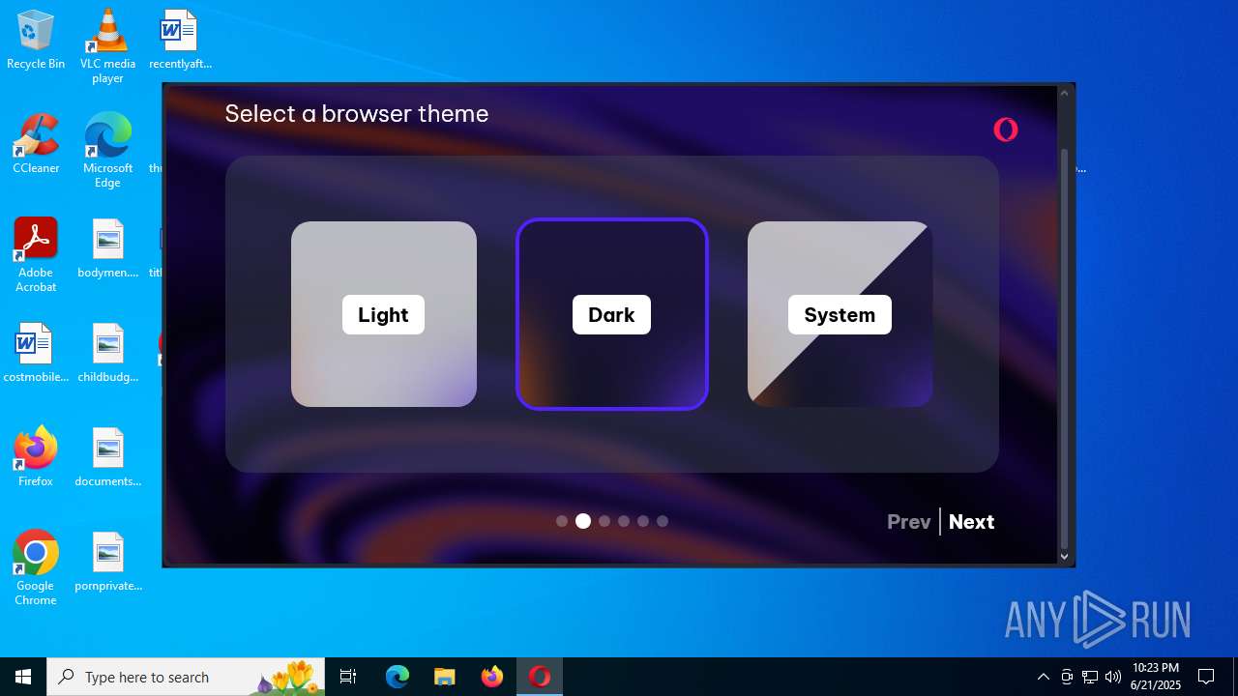Open Task View from the taskbar
Screen dimensions: 1238x696
(348, 677)
